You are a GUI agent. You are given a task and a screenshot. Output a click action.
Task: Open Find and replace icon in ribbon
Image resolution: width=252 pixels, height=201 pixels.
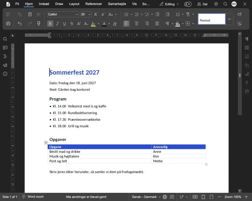click(239, 14)
